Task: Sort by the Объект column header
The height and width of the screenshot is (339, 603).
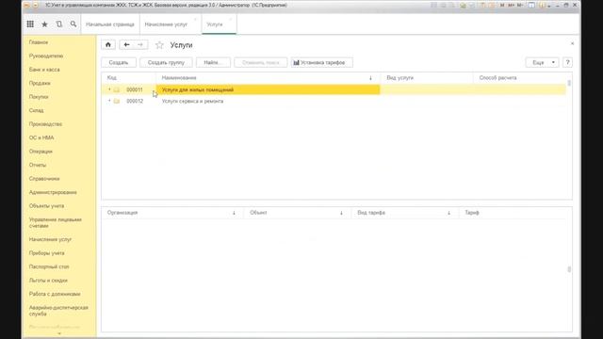Action: 298,213
